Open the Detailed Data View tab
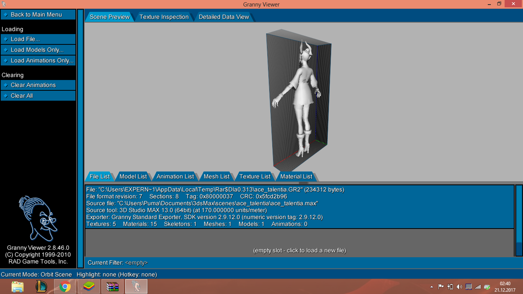Image resolution: width=523 pixels, height=294 pixels. coord(224,17)
